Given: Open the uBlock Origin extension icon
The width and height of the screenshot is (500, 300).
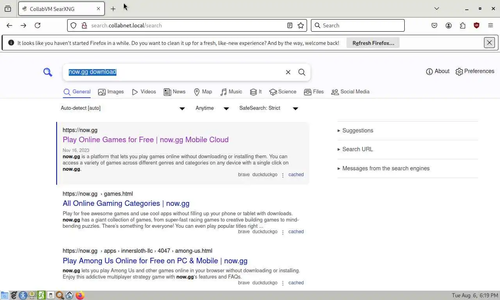Looking at the screenshot, I should [477, 25].
